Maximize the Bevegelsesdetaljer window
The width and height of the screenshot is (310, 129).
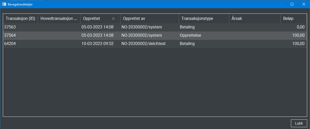tap(292, 4)
